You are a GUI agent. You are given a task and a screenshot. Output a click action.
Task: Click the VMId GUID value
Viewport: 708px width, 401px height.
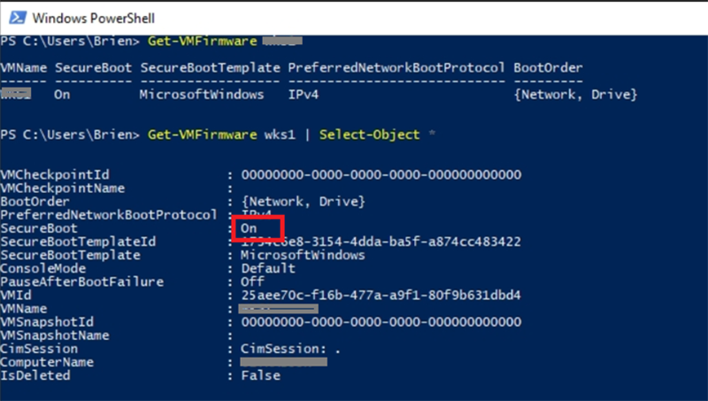click(381, 295)
